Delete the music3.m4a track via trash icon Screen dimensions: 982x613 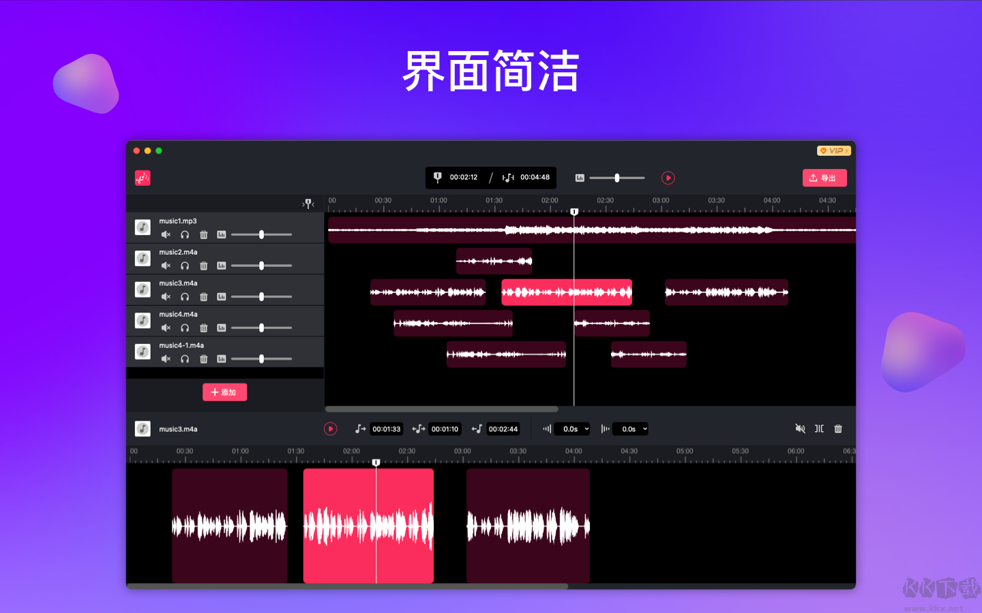203,296
